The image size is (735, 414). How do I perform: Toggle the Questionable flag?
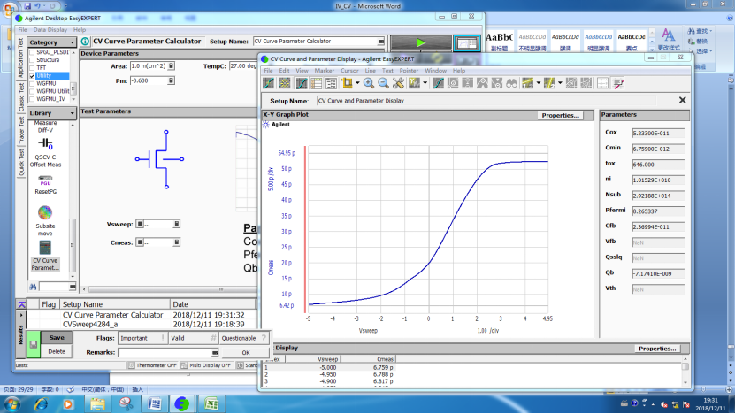(x=244, y=338)
